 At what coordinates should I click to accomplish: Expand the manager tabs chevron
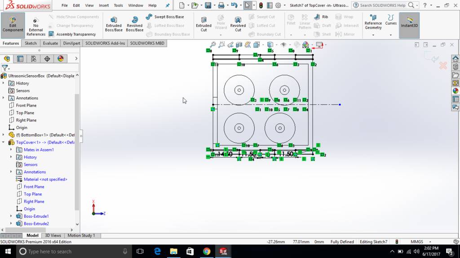(x=76, y=59)
